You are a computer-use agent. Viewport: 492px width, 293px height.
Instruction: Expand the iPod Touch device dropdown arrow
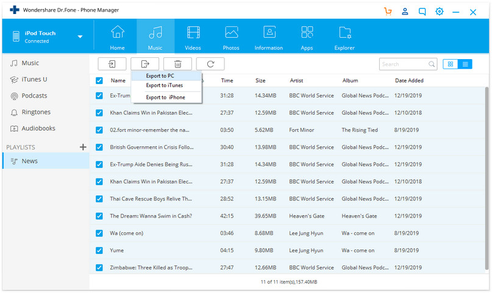pyautogui.click(x=80, y=37)
